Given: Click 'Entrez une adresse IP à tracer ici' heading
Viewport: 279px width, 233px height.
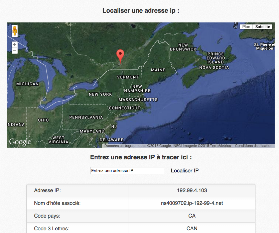Looking at the screenshot, I should [x=141, y=157].
